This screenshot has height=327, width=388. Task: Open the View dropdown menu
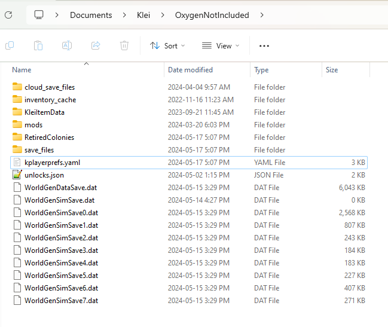point(220,45)
